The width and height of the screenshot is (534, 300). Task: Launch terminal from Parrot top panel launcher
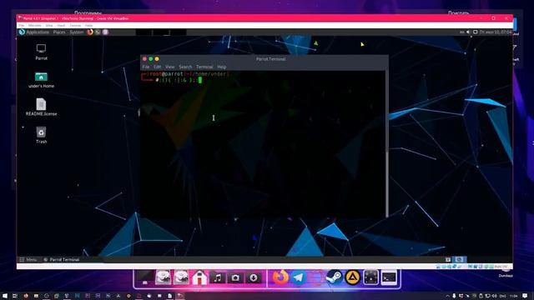(x=98, y=32)
